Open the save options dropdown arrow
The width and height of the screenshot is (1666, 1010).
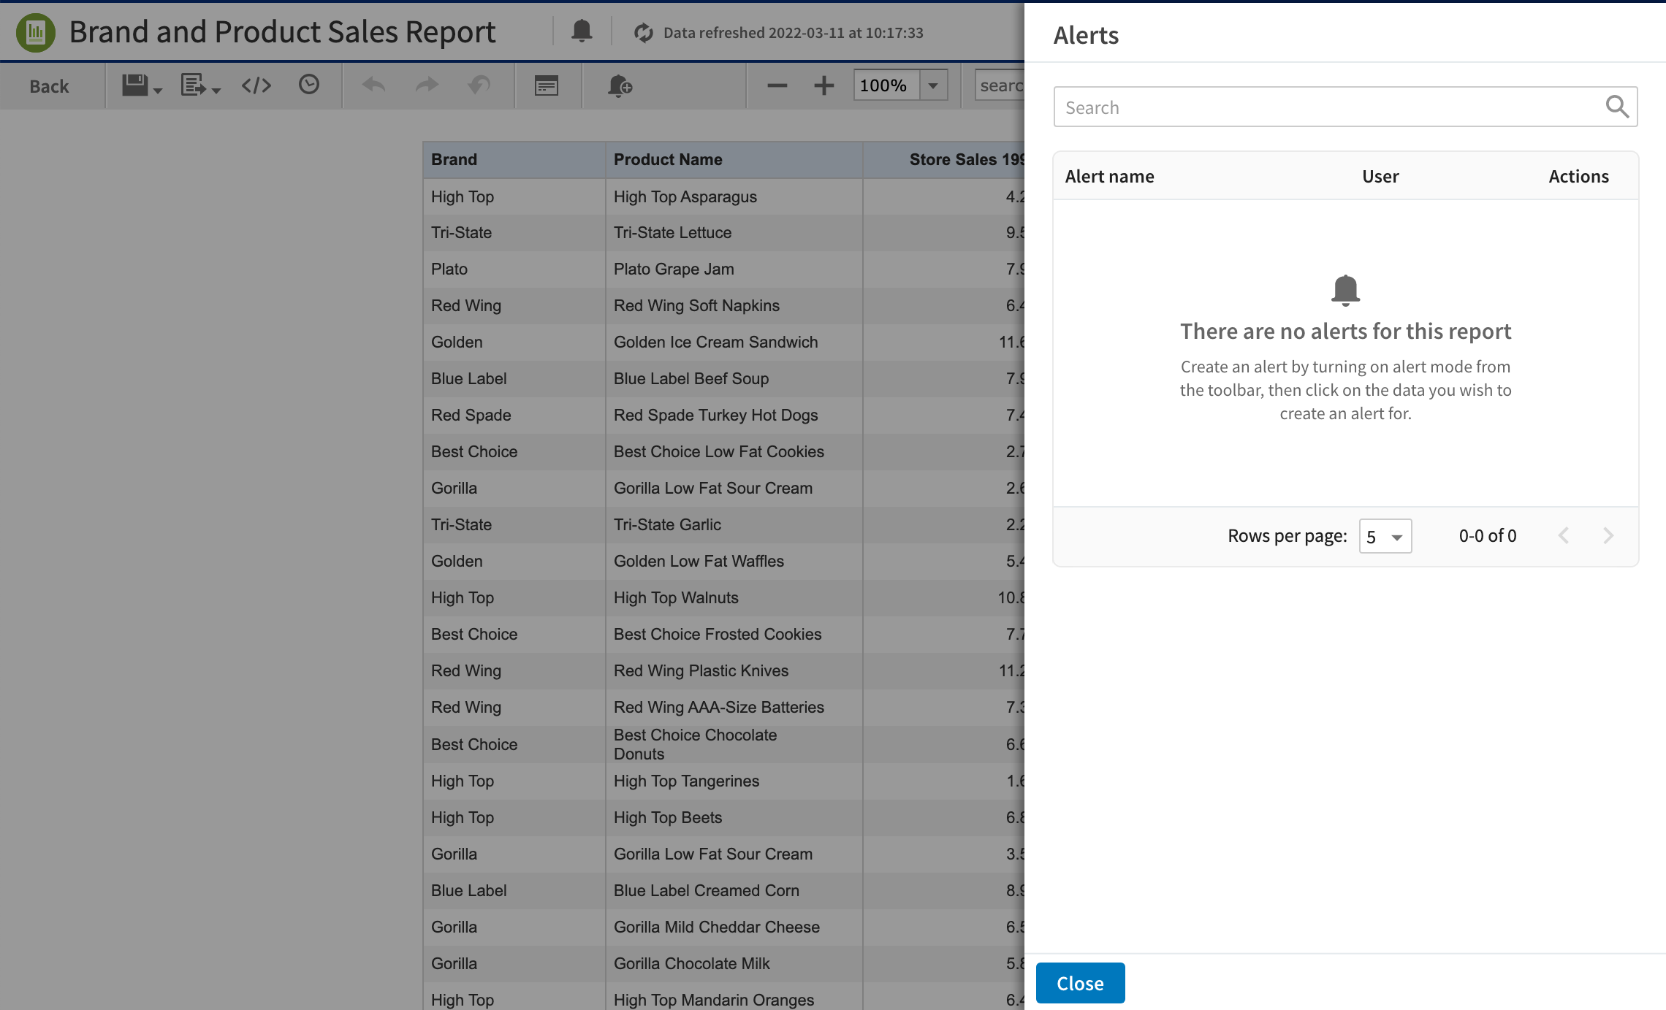[158, 91]
